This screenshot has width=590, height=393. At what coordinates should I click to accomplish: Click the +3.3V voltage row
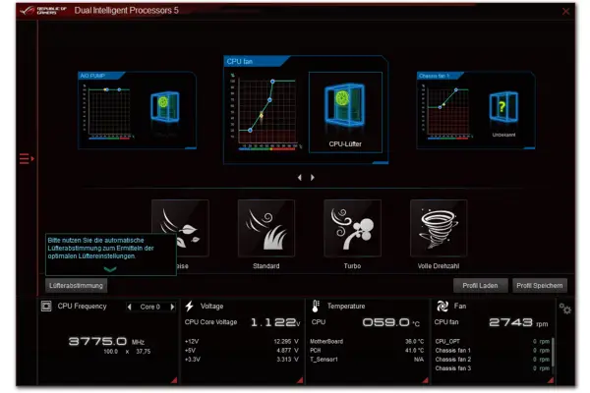point(242,360)
